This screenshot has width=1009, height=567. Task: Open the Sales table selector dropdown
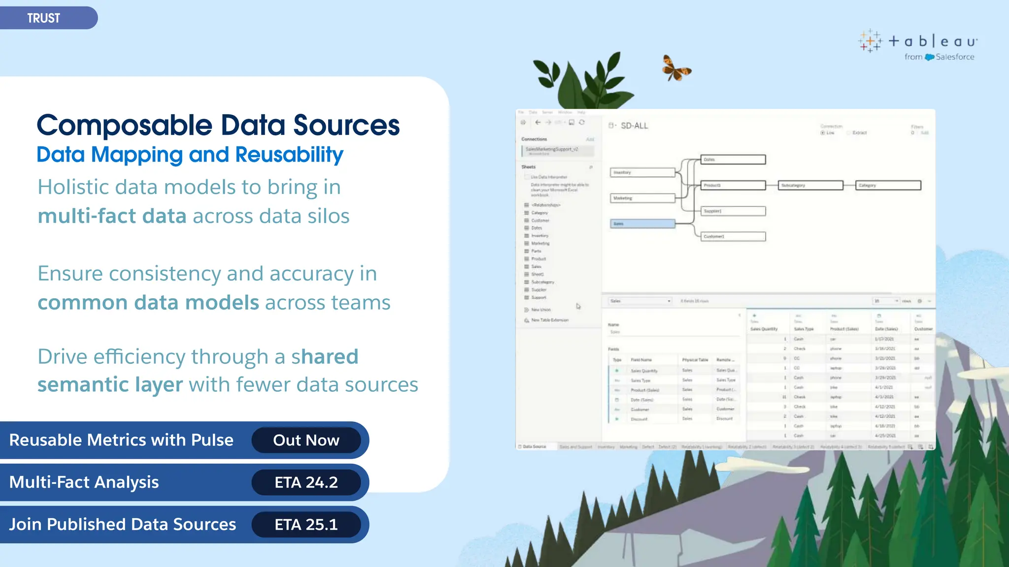click(640, 301)
